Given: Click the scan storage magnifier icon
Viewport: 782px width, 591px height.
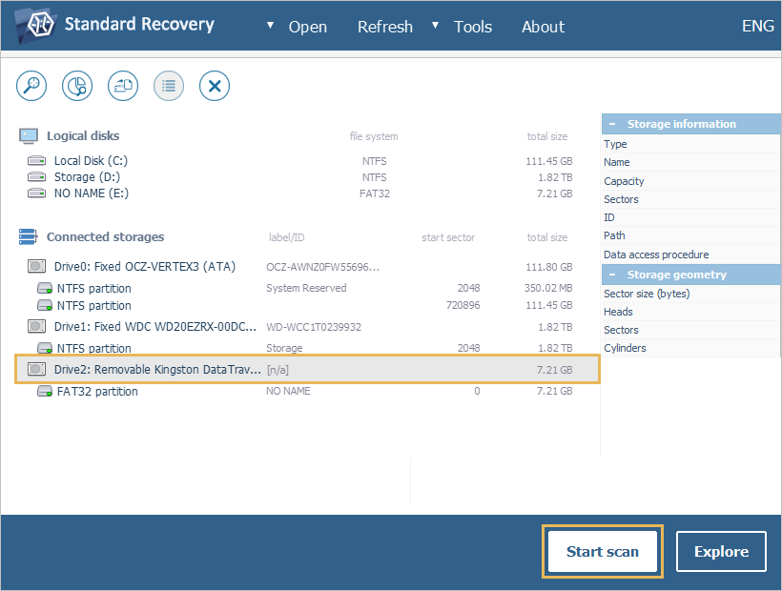Looking at the screenshot, I should pos(31,86).
